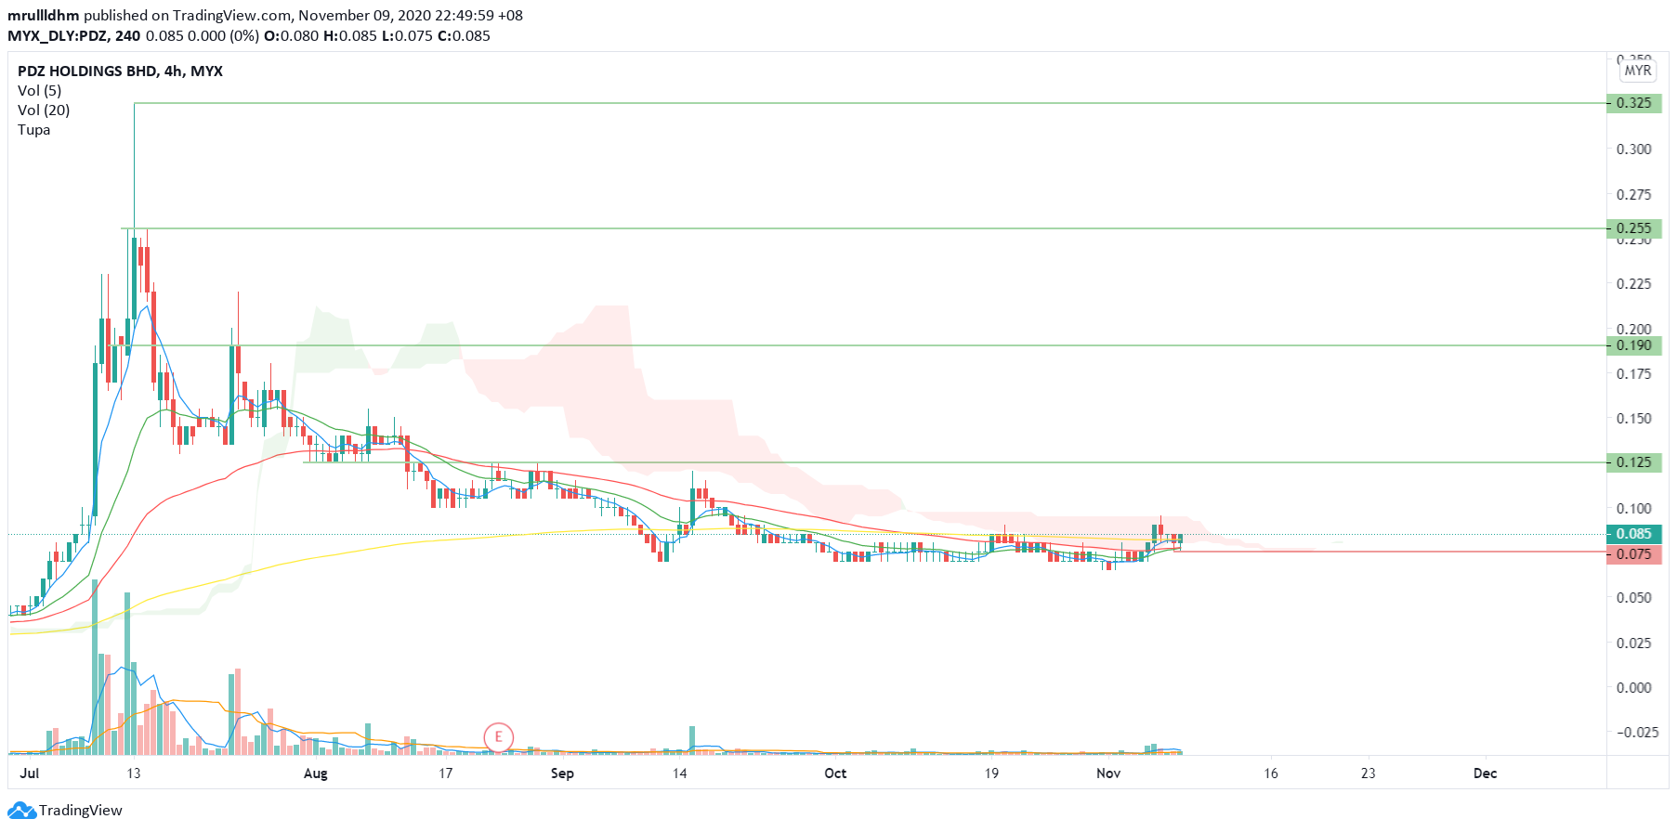Click the 0.225 value on the price scale
Screen dimensions: 1677x832
1634,284
